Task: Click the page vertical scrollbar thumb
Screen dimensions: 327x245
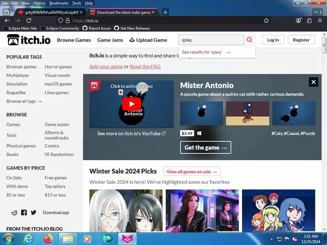Action: tap(324, 45)
